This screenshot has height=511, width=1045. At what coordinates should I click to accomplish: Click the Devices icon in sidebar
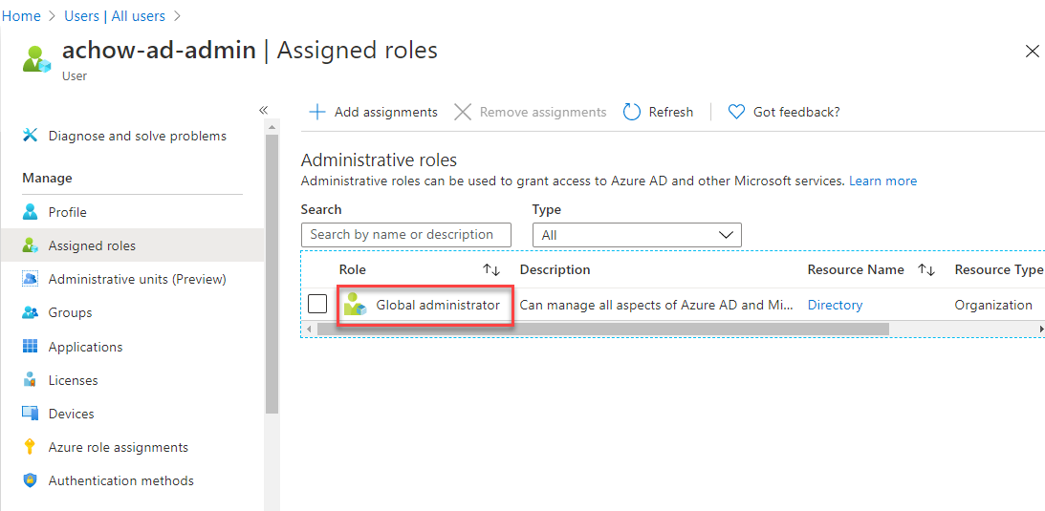coord(31,414)
